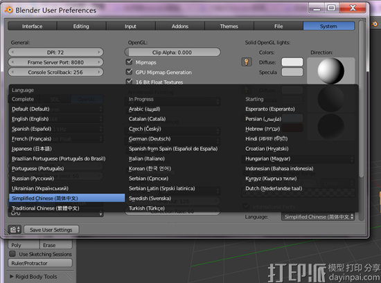This screenshot has height=283, width=381.
Task: Open the Addons tab
Action: (180, 26)
